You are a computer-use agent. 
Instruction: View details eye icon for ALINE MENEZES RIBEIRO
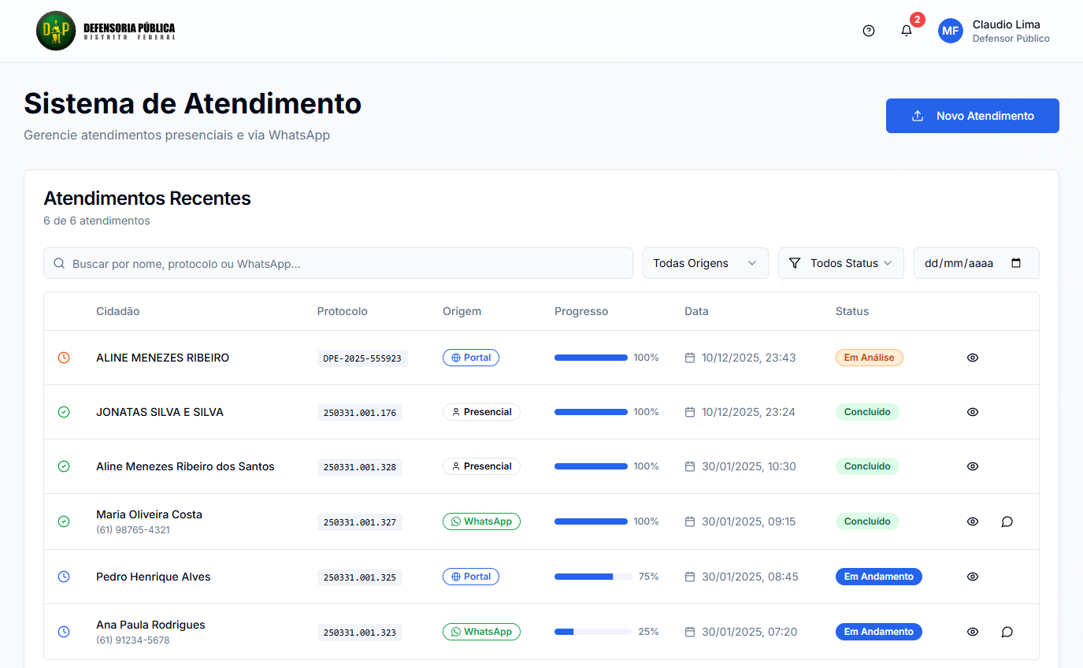[973, 358]
